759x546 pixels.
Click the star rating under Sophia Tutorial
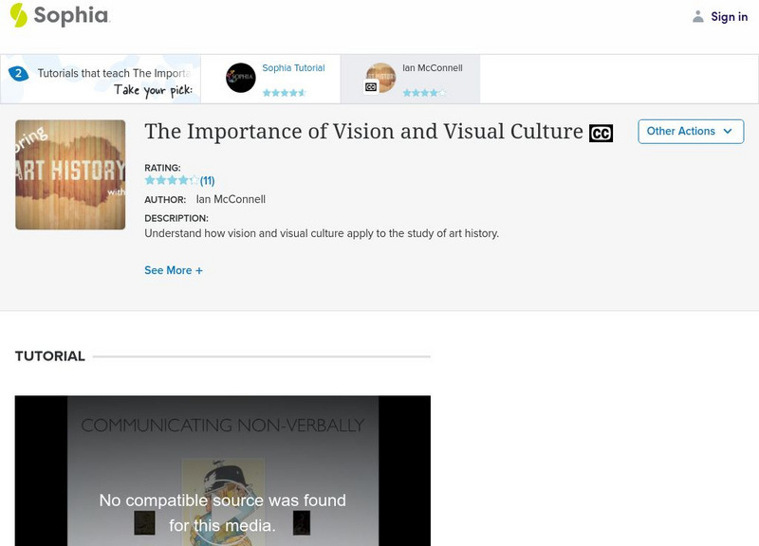284,93
